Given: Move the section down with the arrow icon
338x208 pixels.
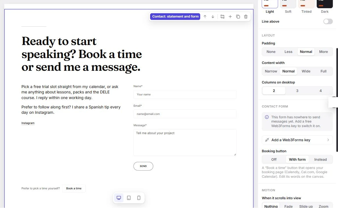Looking at the screenshot, I should point(213,17).
